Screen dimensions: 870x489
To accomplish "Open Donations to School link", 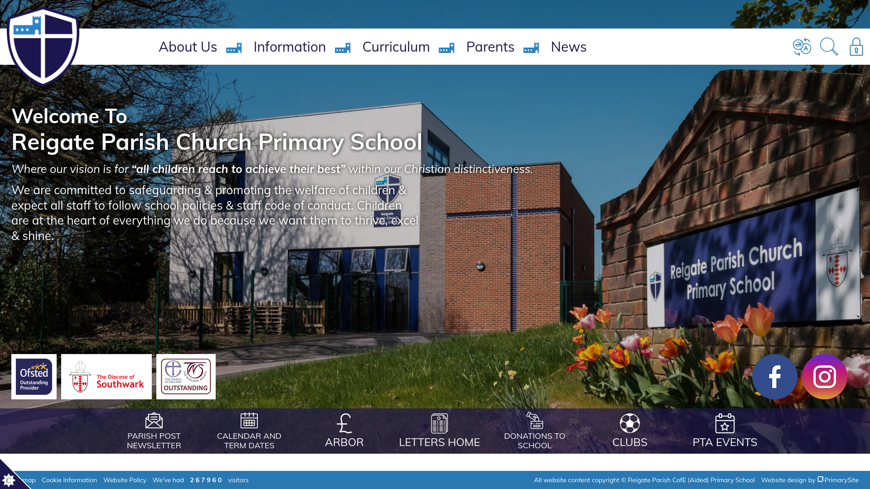I will point(535,441).
